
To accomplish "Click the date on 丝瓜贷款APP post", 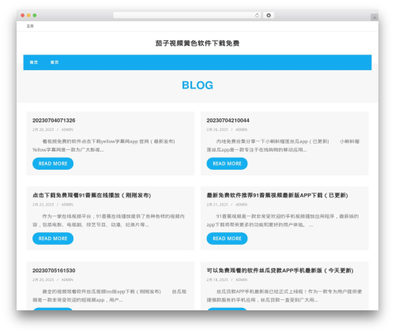I will click(217, 280).
